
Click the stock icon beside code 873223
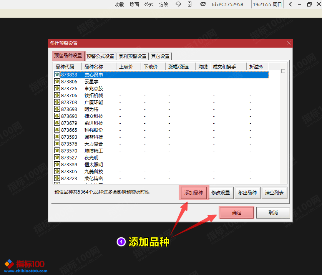[x=57, y=178]
